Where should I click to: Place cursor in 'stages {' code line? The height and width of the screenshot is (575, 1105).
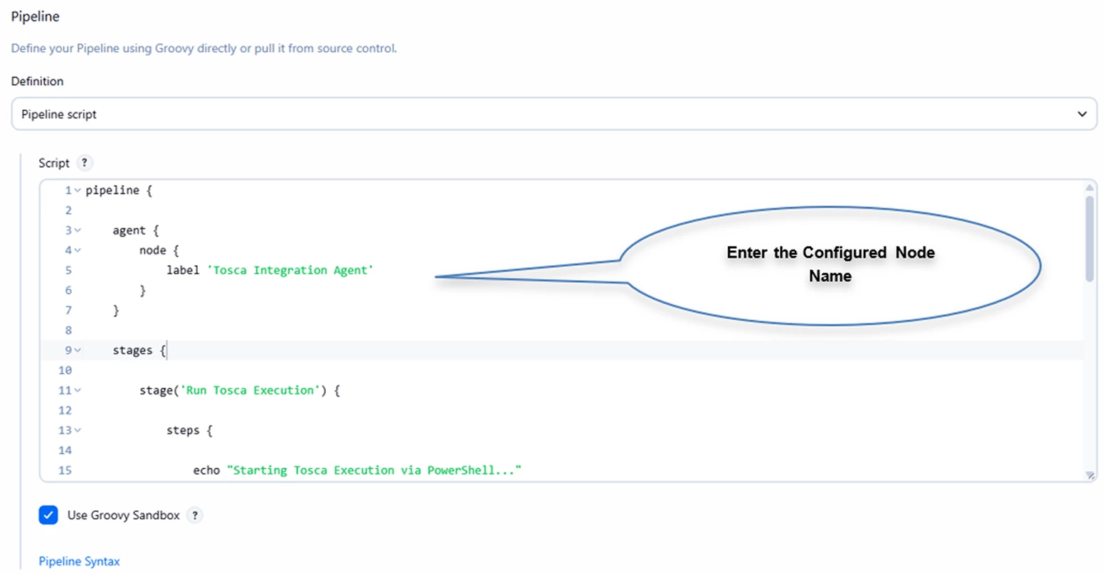pyautogui.click(x=139, y=350)
